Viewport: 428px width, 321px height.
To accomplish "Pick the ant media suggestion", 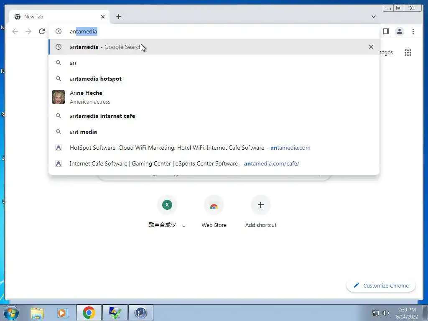I will click(214, 132).
